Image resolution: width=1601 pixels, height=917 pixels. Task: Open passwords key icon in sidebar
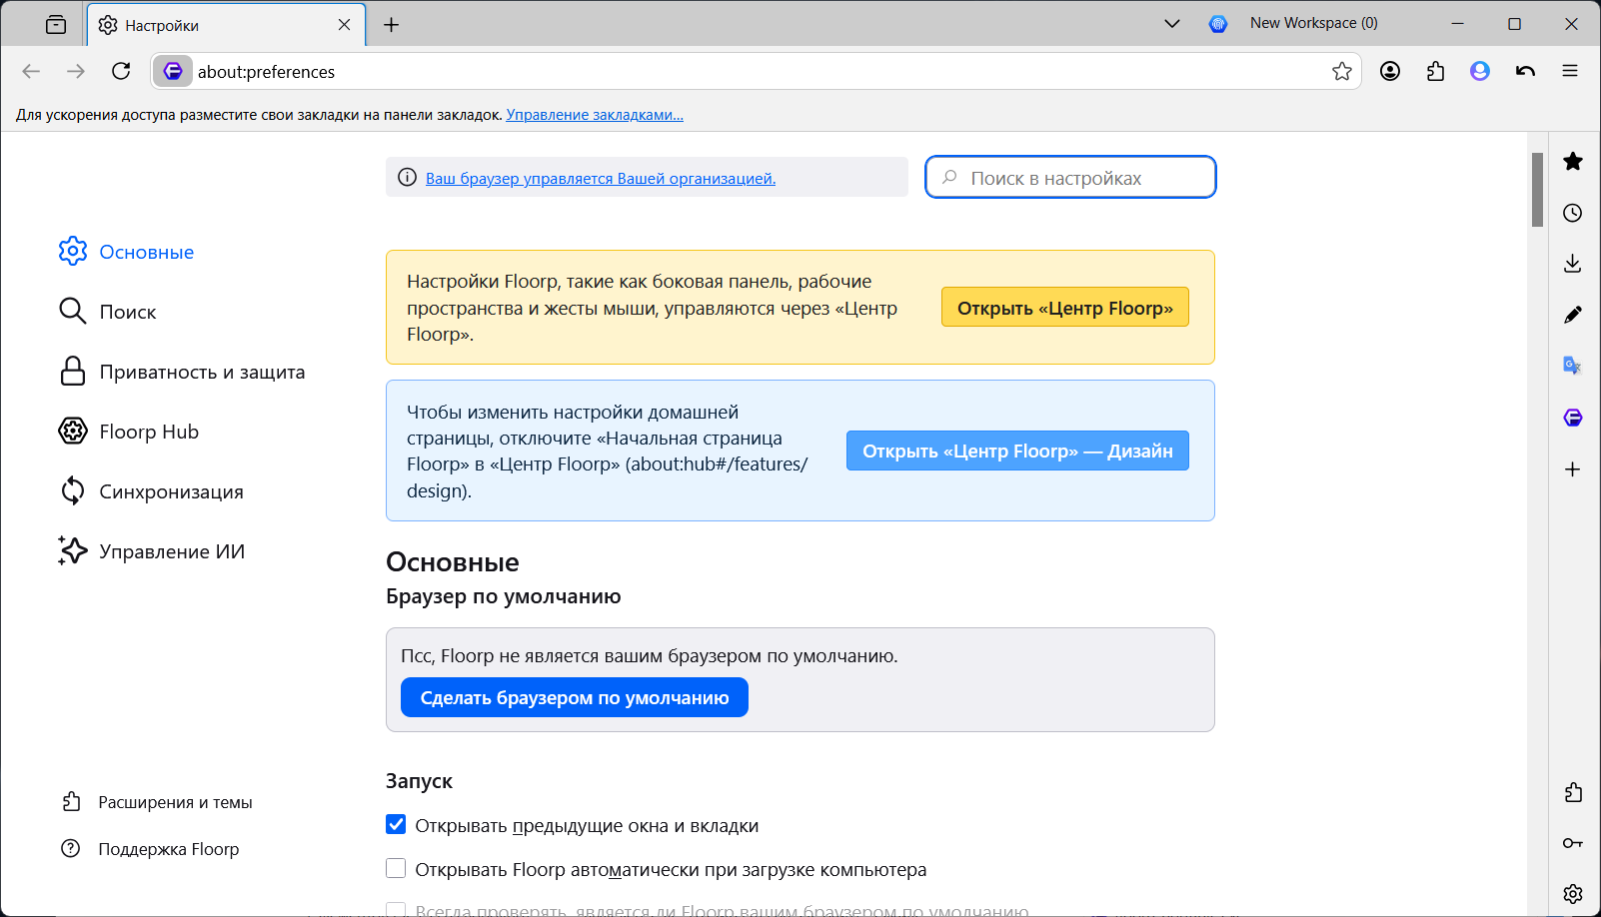tap(1573, 843)
